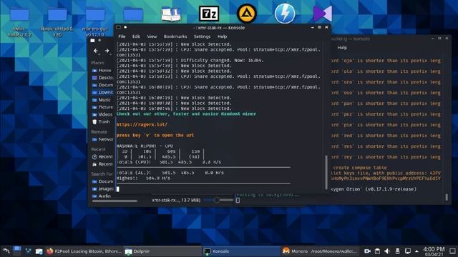Screen dimensions: 458x257
Task: Open the Settings menu in Konsole
Action: tap(202, 36)
